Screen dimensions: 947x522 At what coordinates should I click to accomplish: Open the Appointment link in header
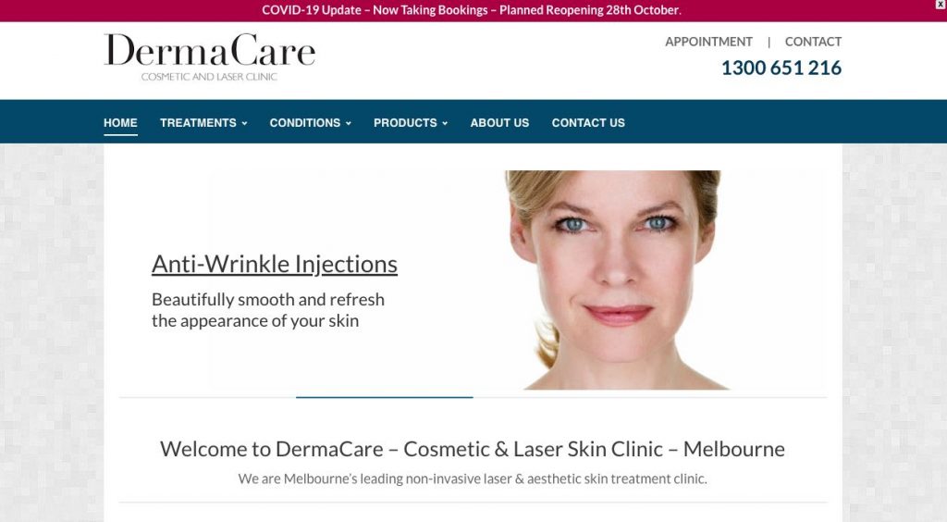(x=708, y=42)
